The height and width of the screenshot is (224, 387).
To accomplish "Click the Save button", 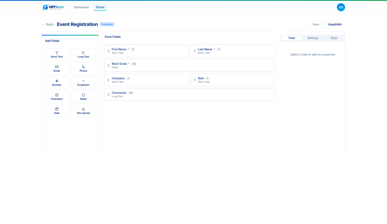I will 316,25.
